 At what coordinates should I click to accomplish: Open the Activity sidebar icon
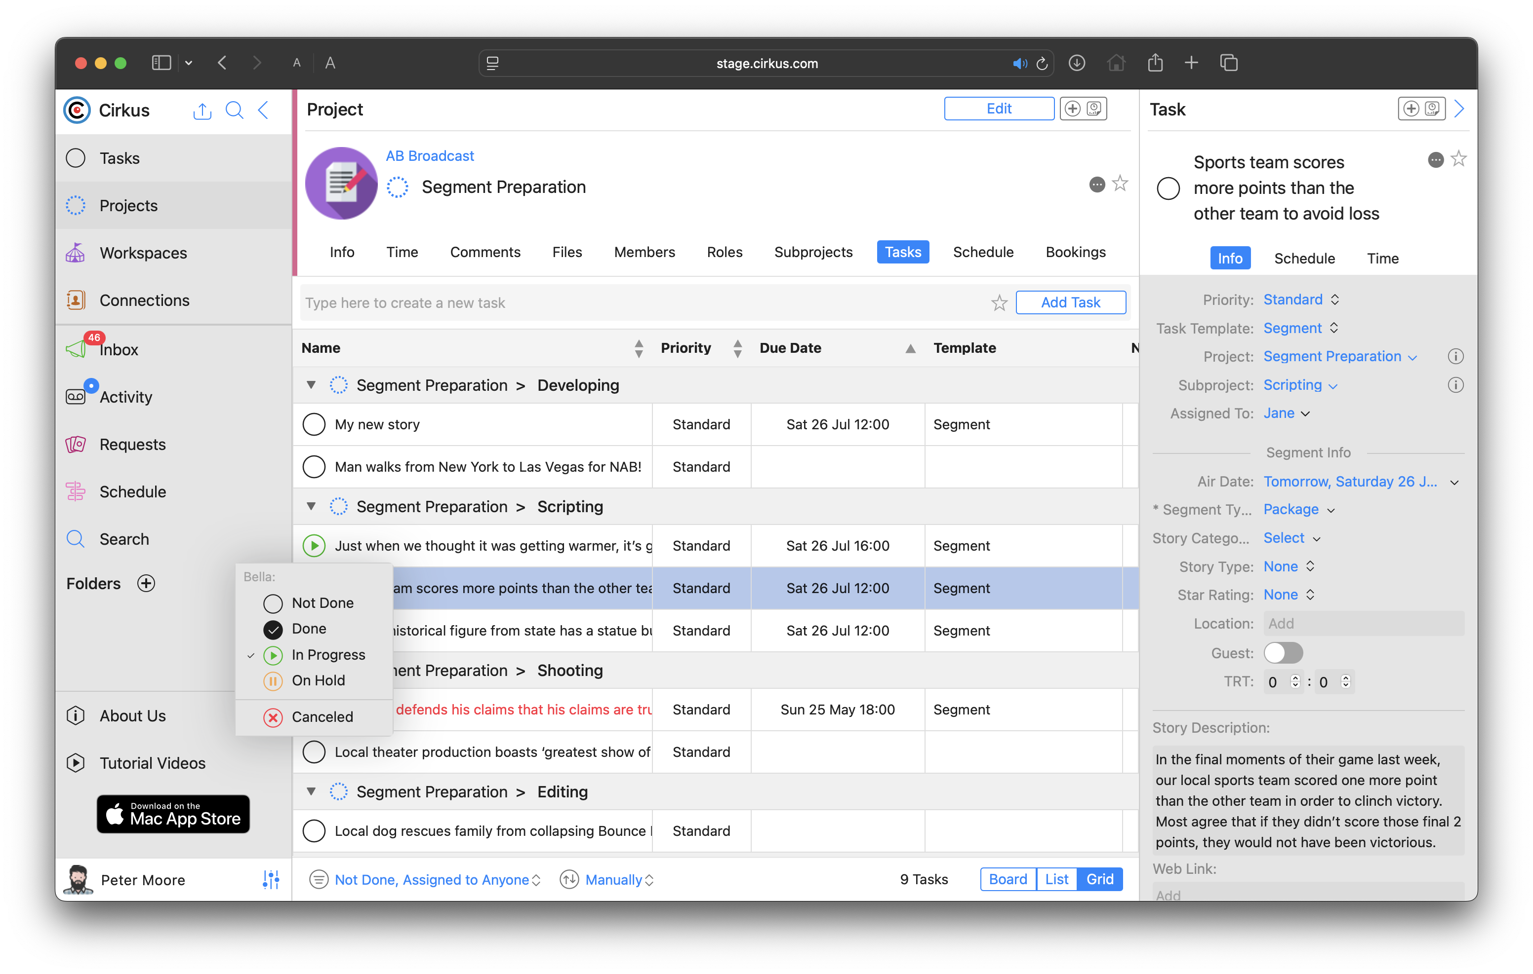(75, 396)
